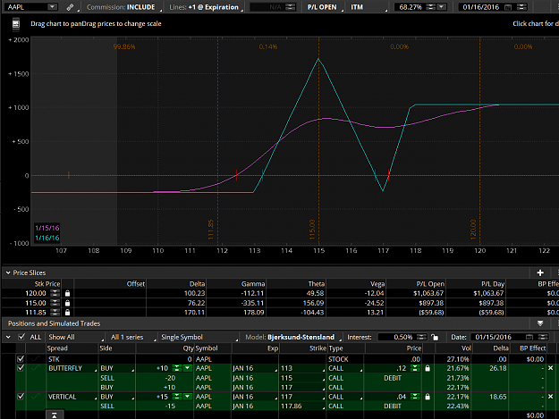The height and width of the screenshot is (419, 559).
Task: Open the 68.27% dropdown arrow
Action: pyautogui.click(x=441, y=7)
